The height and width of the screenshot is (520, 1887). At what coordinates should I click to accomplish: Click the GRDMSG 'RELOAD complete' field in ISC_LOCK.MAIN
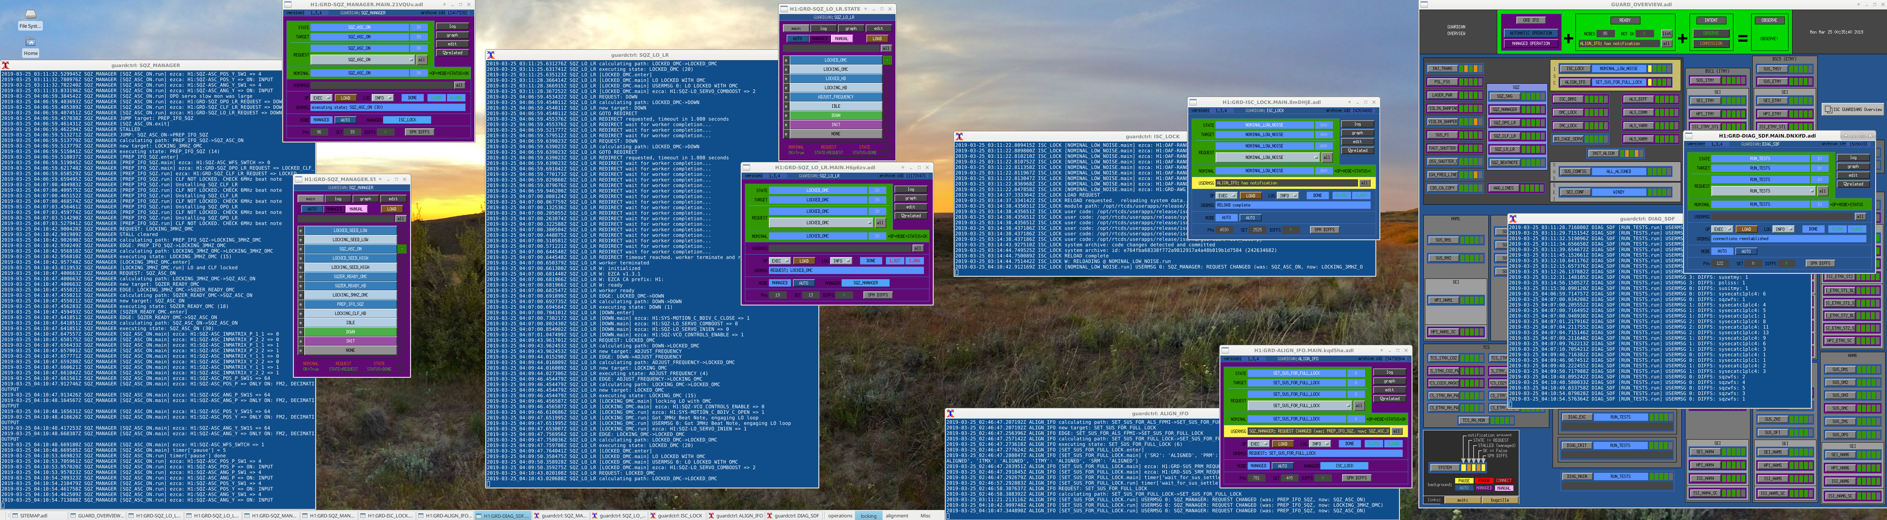(x=1293, y=205)
